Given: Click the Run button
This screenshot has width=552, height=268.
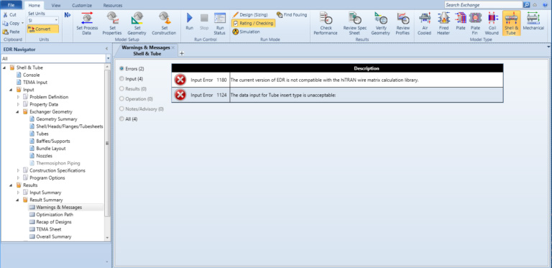Looking at the screenshot, I should [190, 21].
